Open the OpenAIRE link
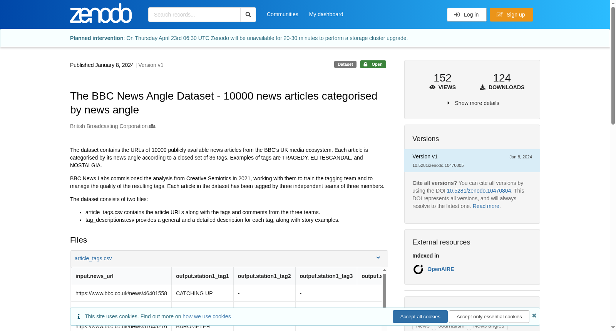616x331 pixels. tap(441, 269)
